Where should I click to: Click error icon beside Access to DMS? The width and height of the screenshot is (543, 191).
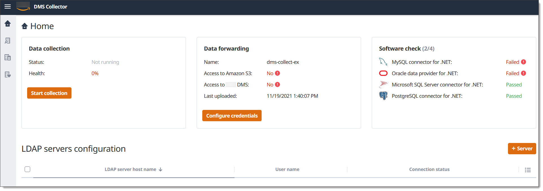tap(277, 84)
